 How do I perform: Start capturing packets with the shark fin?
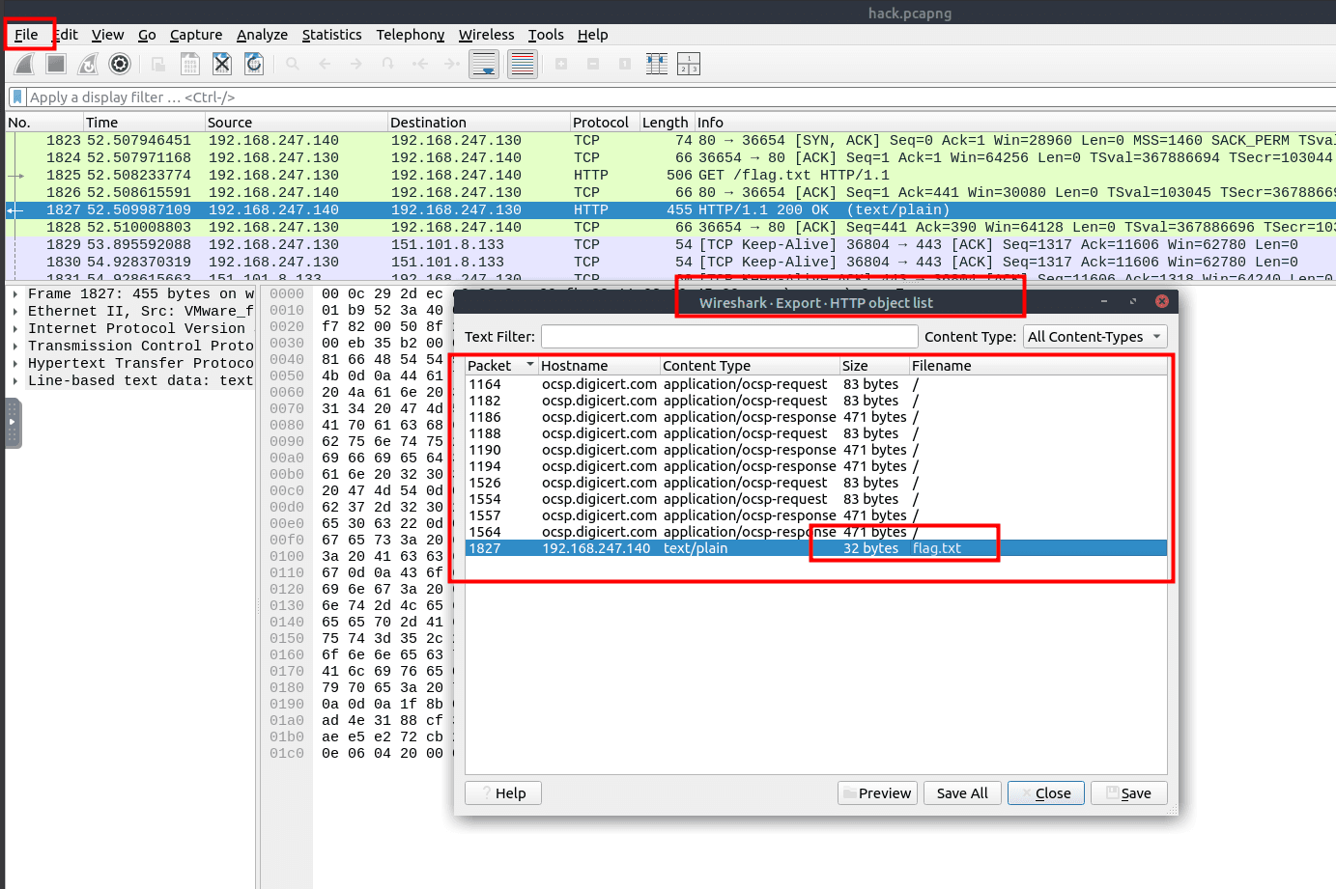tap(25, 65)
